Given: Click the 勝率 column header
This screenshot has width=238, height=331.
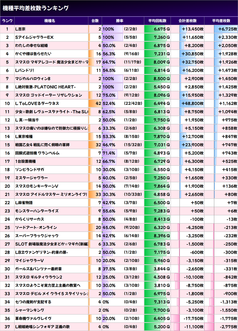Looking at the screenshot, I should tap(123, 21).
